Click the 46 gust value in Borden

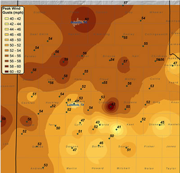[101, 143]
